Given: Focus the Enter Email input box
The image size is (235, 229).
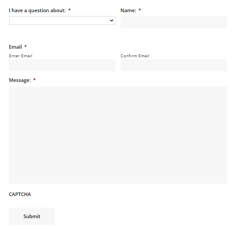Looking at the screenshot, I should [62, 65].
